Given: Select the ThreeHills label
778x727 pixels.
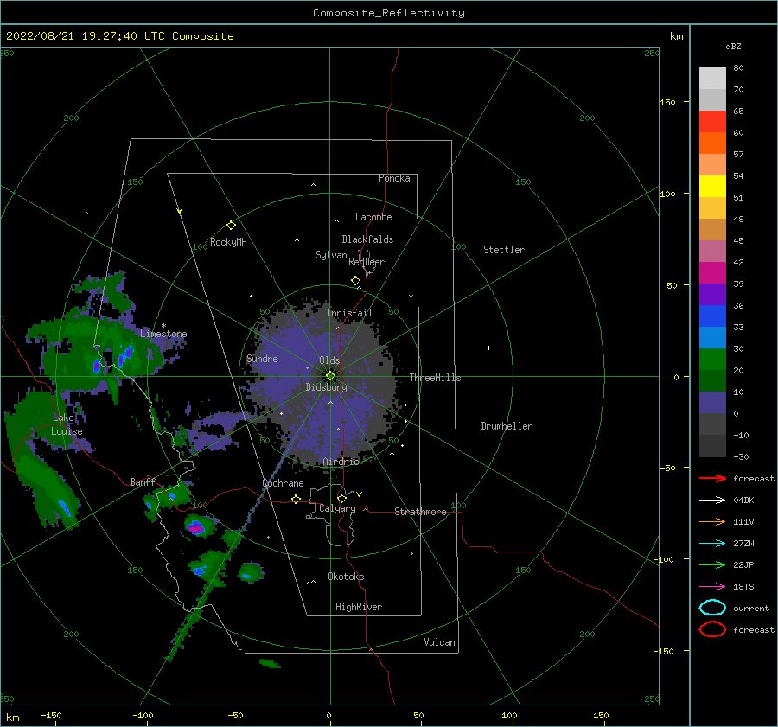Looking at the screenshot, I should [x=435, y=378].
